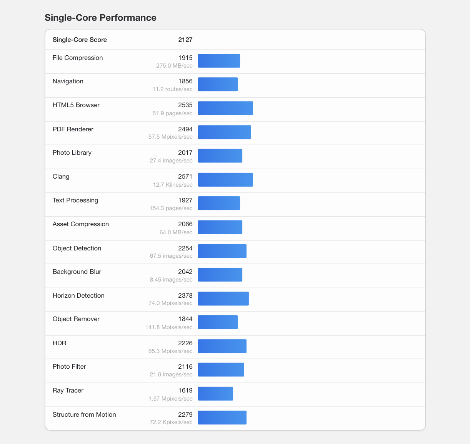
Task: Click the 275.0 MB/sec throughput text
Action: click(x=174, y=66)
